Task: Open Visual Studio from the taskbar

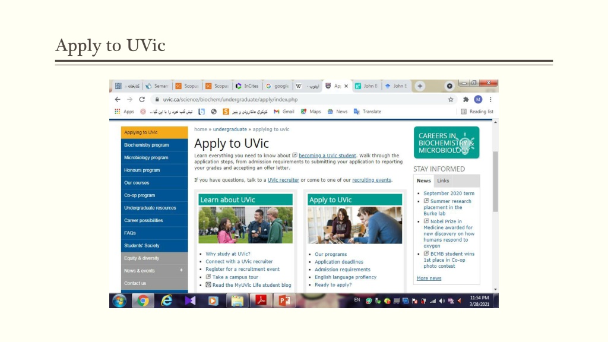Action: coord(190,300)
